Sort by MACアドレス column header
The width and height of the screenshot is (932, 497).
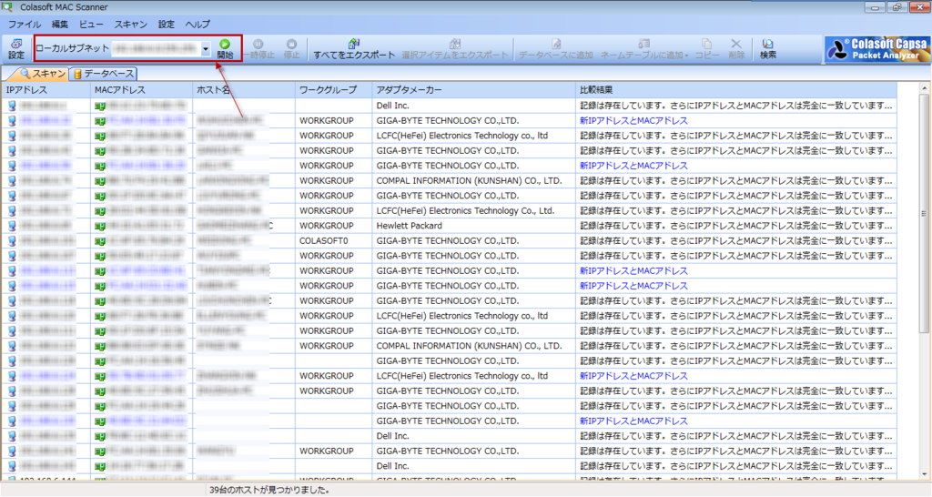[x=141, y=90]
